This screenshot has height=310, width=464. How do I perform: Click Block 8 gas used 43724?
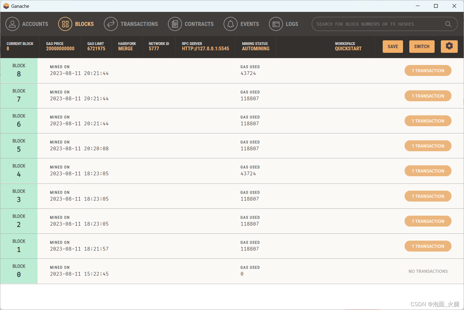pos(248,73)
